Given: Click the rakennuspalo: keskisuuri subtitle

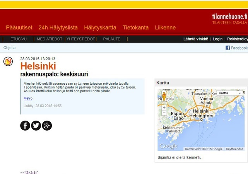Looking at the screenshot, I should point(54,74).
